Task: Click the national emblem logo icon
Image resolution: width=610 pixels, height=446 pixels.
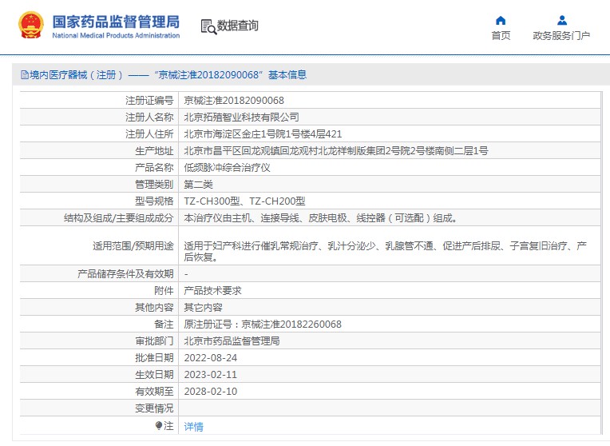Action: (31, 26)
